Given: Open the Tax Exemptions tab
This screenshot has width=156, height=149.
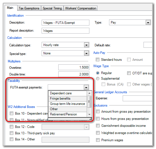Looking at the screenshot, I should (29, 8).
